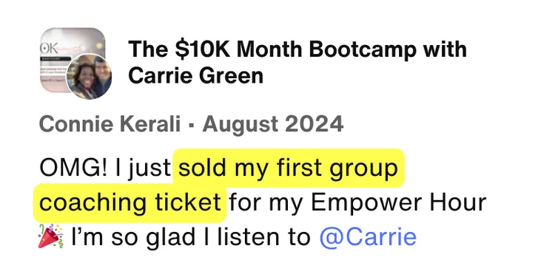Image resolution: width=555 pixels, height=277 pixels.
Task: Select highlighted 'sold my first group' text
Action: click(x=288, y=168)
